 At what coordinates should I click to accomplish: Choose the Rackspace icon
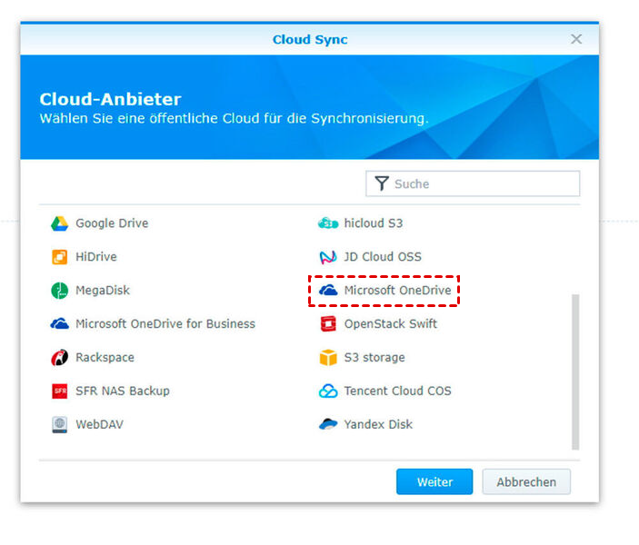[59, 358]
